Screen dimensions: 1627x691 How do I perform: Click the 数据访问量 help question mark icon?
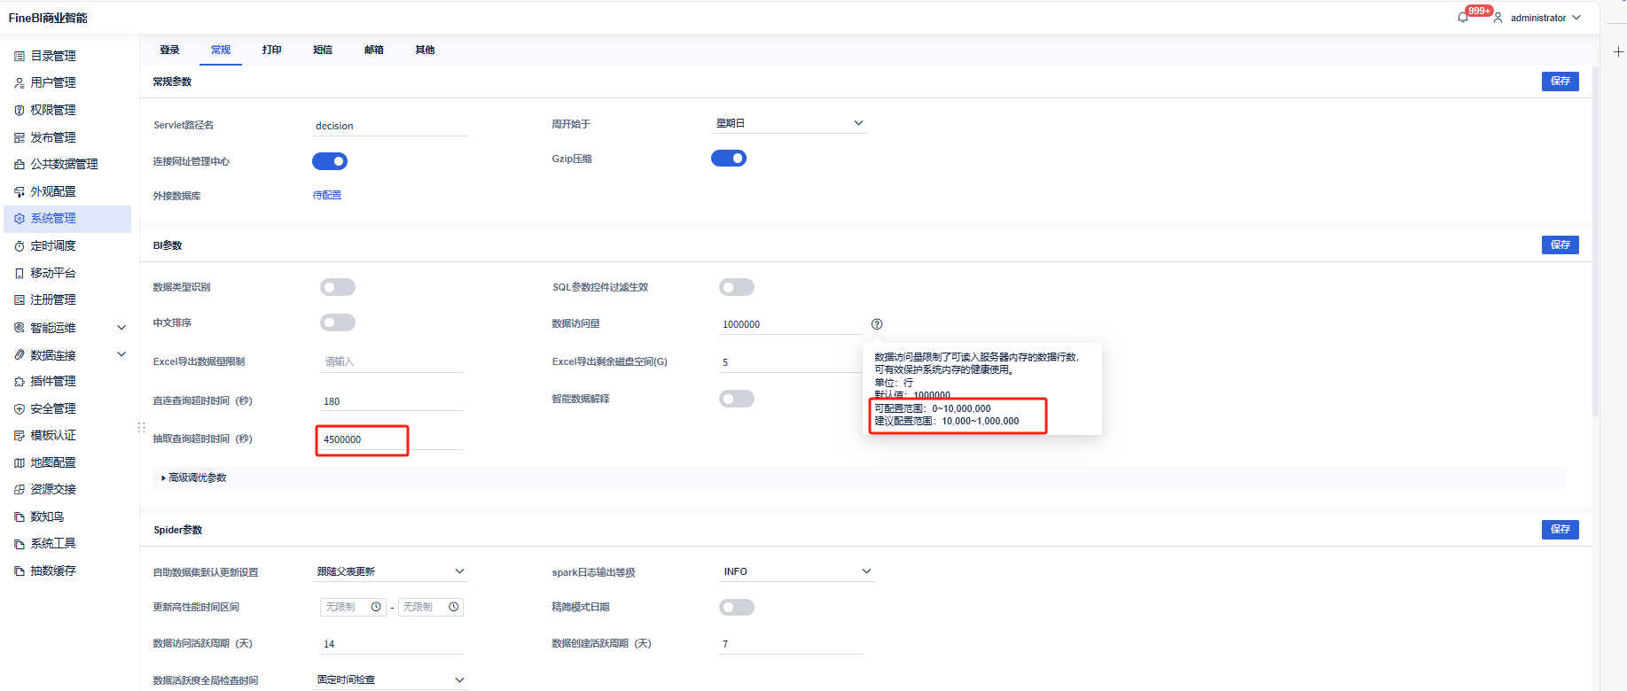pyautogui.click(x=877, y=324)
